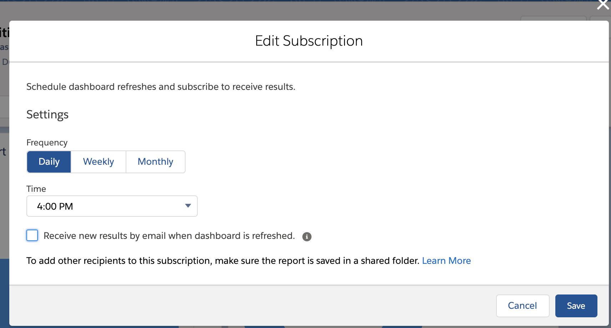This screenshot has height=328, width=611.
Task: Switch frequency to Weekly
Action: pos(99,162)
